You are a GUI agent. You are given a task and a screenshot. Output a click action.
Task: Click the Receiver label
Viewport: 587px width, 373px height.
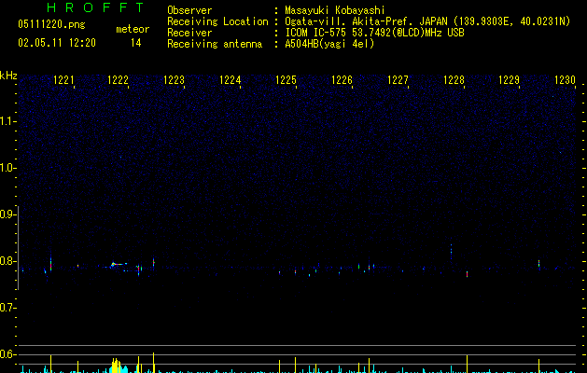[189, 33]
